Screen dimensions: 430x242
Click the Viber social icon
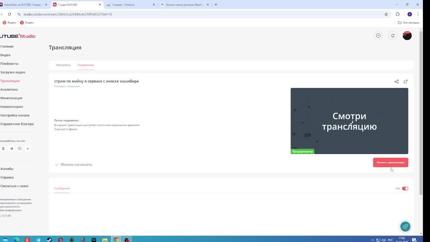tap(19, 149)
